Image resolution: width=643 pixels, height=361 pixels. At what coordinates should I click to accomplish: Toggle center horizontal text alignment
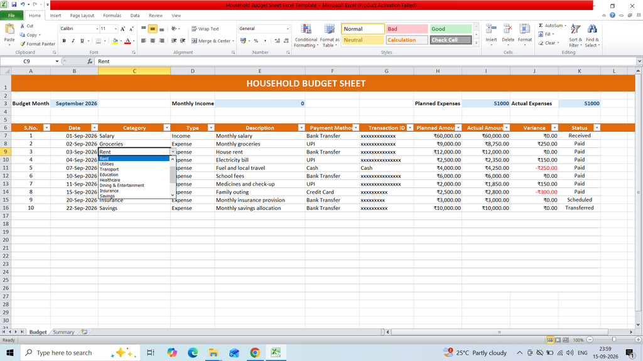(x=153, y=41)
